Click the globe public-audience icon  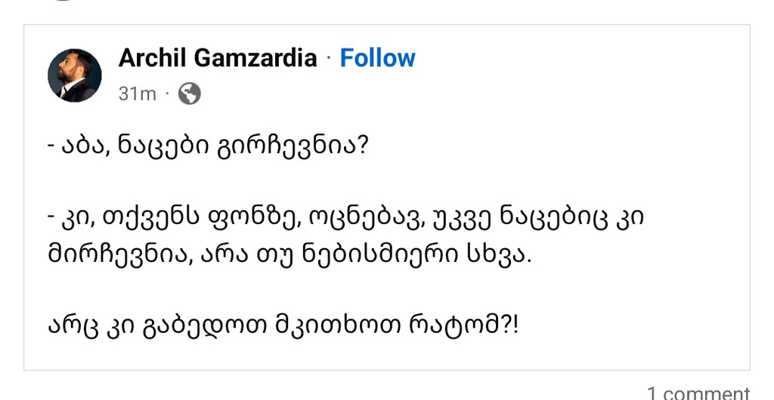coord(189,94)
